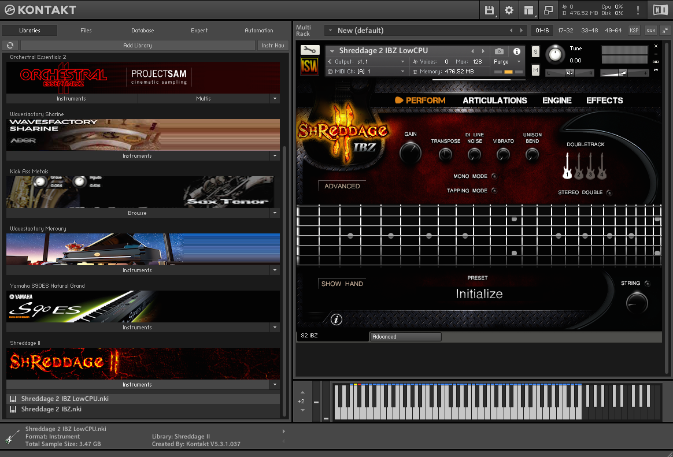Expand Kick Ass Metais options arrow
The image size is (673, 457).
coord(275,213)
